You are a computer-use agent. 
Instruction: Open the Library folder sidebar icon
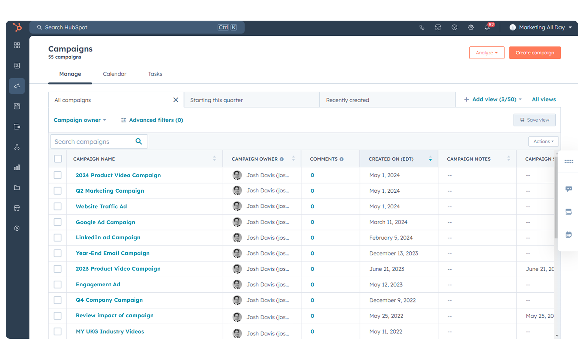click(17, 188)
